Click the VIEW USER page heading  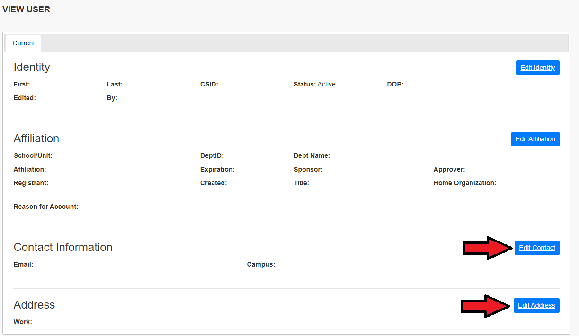pyautogui.click(x=27, y=9)
